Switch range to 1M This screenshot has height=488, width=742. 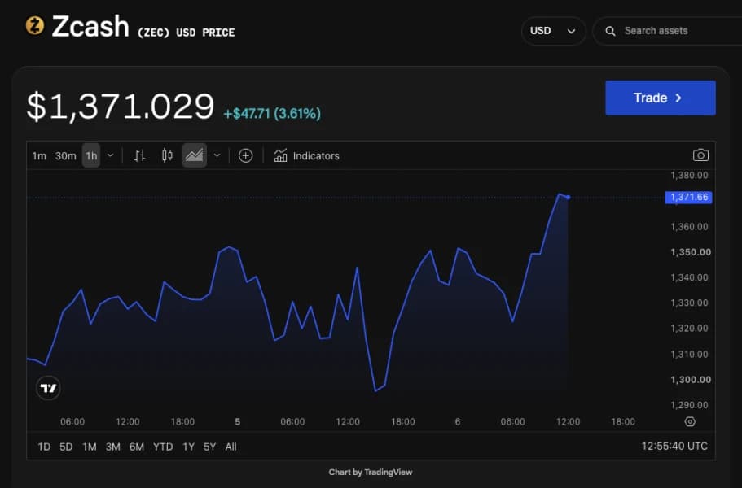[90, 447]
